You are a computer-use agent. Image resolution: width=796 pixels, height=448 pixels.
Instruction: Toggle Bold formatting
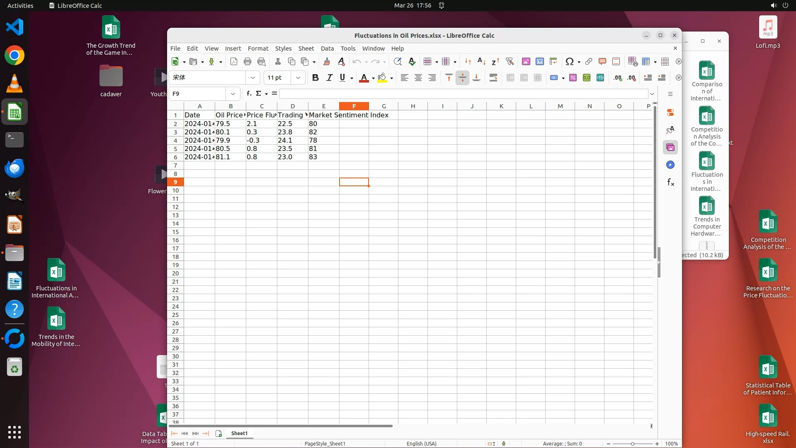(x=315, y=78)
